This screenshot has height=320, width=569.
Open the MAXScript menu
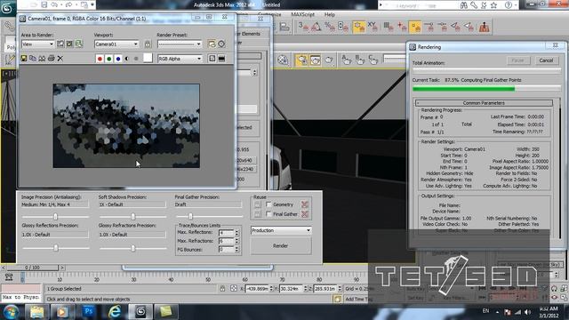click(302, 14)
